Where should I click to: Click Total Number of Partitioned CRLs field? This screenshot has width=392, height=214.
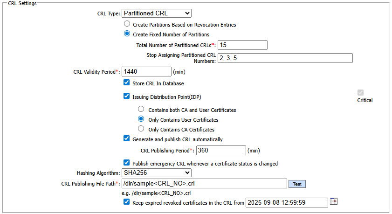[x=242, y=45]
